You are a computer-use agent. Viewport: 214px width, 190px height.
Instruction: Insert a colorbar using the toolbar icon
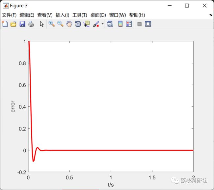pos(120,24)
